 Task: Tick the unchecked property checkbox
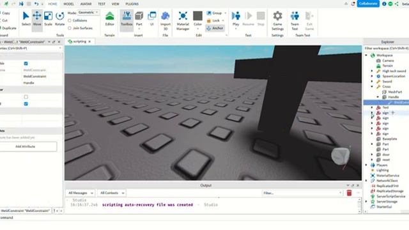pos(26,96)
